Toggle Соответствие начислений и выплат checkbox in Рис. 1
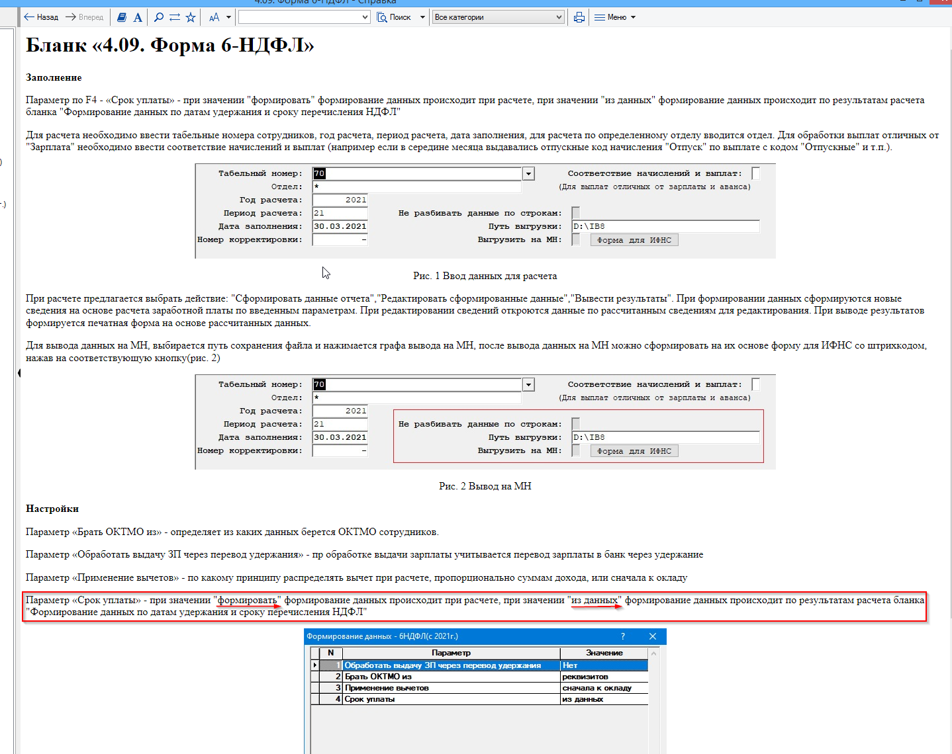 756,173
